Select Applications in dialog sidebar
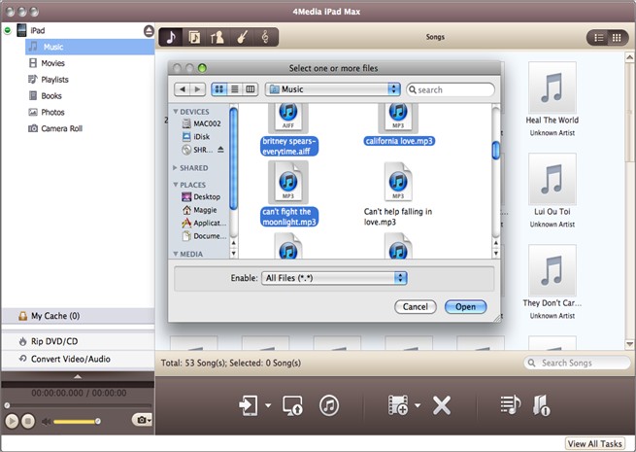The width and height of the screenshot is (636, 452). coord(204,223)
